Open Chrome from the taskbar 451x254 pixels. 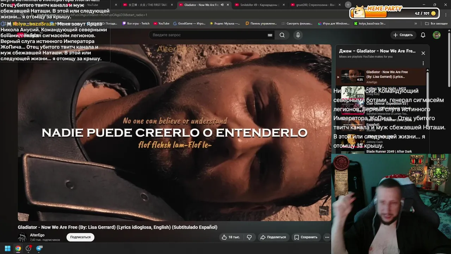18,248
